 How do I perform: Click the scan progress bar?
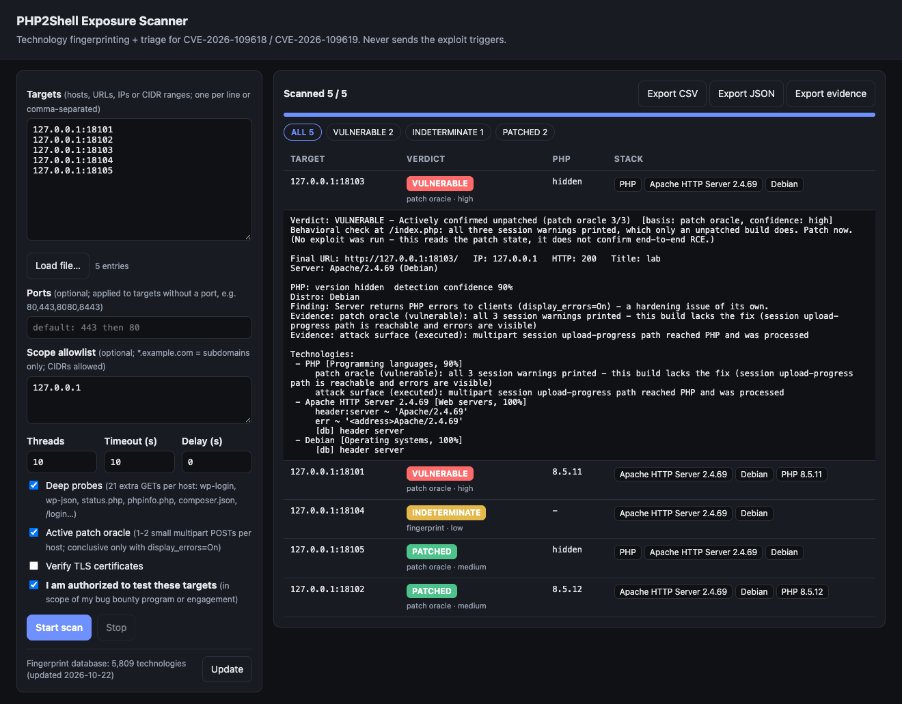click(x=579, y=115)
